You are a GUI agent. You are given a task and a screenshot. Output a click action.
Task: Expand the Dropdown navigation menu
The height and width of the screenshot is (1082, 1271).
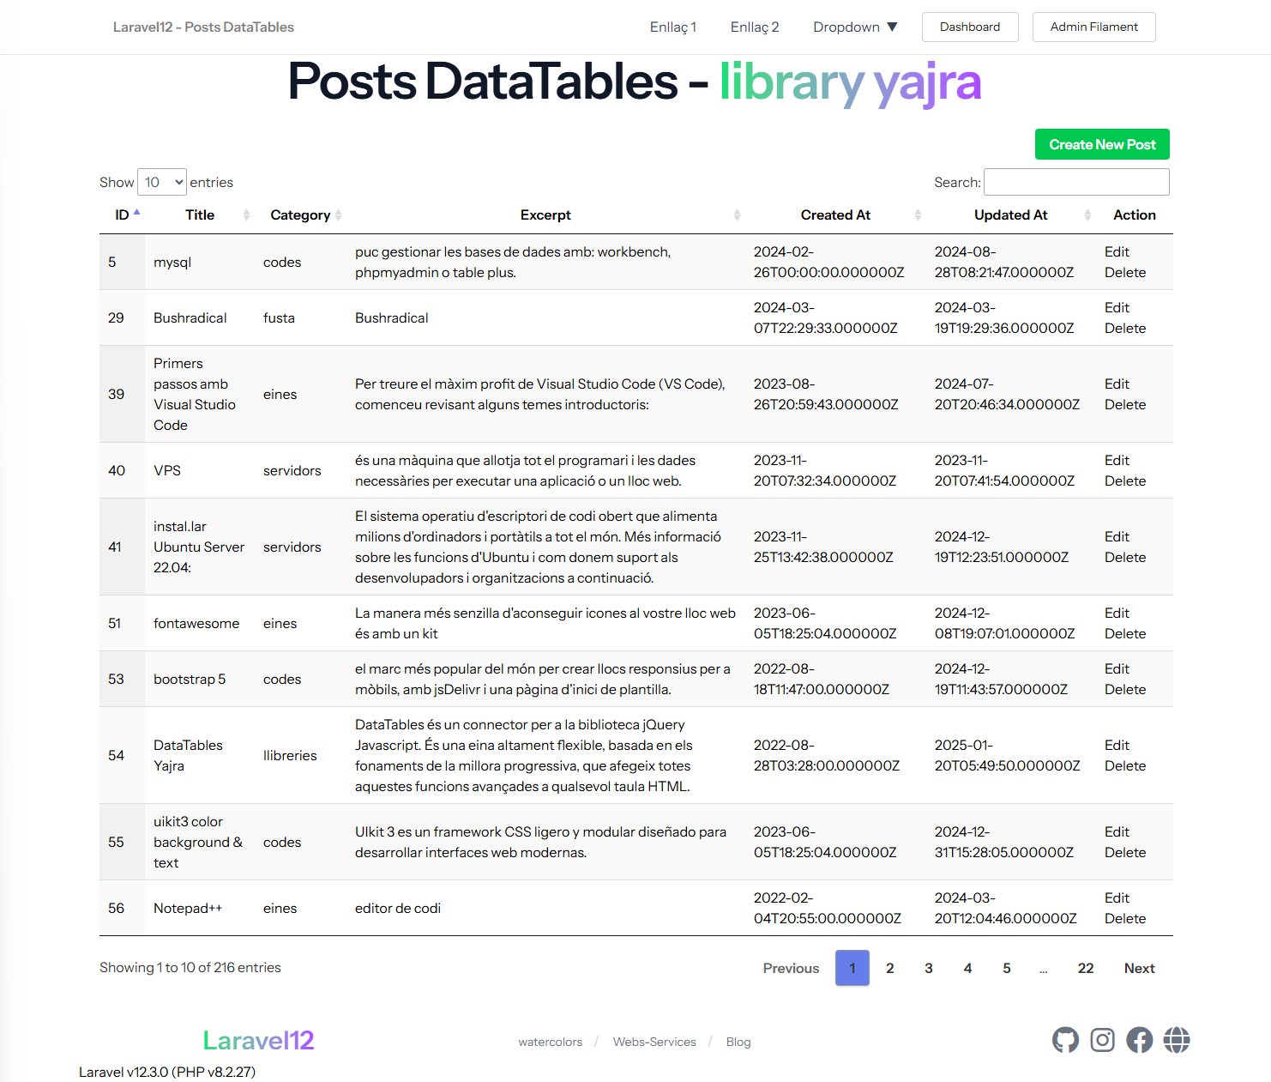[x=854, y=27]
